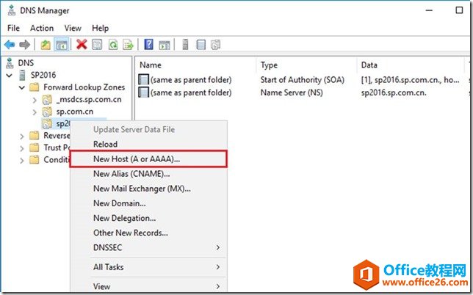Select the DNS root node icon
This screenshot has height=295, width=473.
(10, 62)
